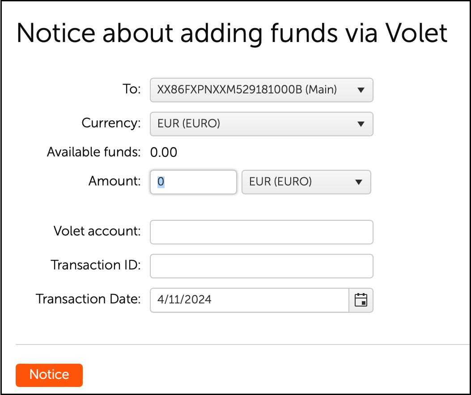This screenshot has height=395, width=471.
Task: Focus the Amount input field
Action: 193,182
